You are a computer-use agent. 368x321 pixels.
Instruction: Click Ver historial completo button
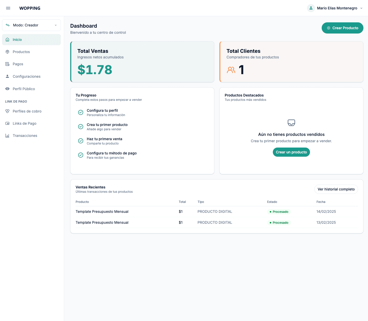[x=336, y=189]
